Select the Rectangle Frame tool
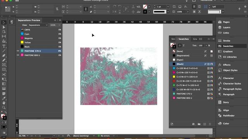This screenshot has height=139, width=248. pyautogui.click(x=4, y=65)
